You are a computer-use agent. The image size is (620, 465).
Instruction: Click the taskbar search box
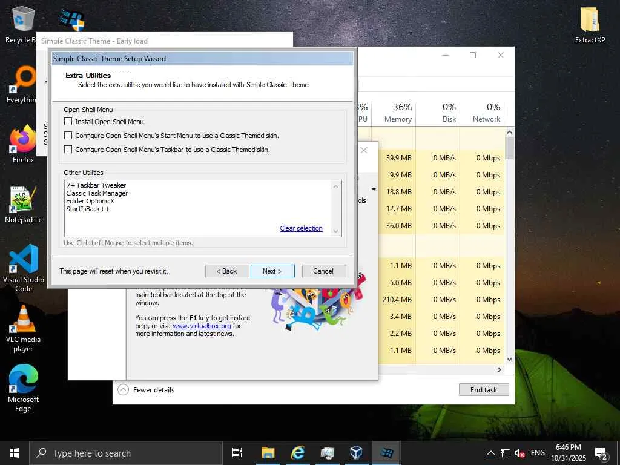[126, 453]
